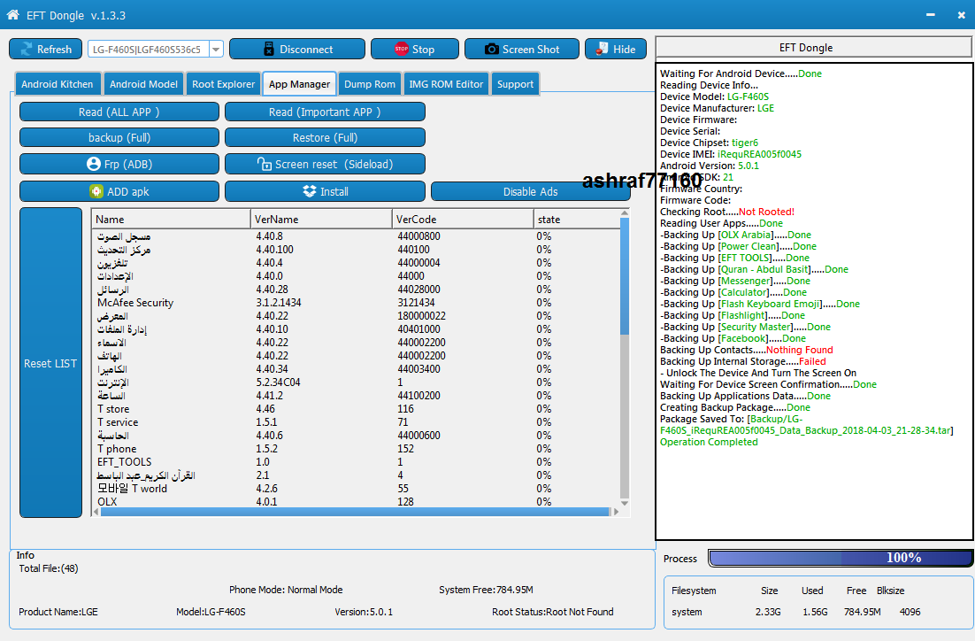Click the Not Rooted! log entry

pos(766,212)
